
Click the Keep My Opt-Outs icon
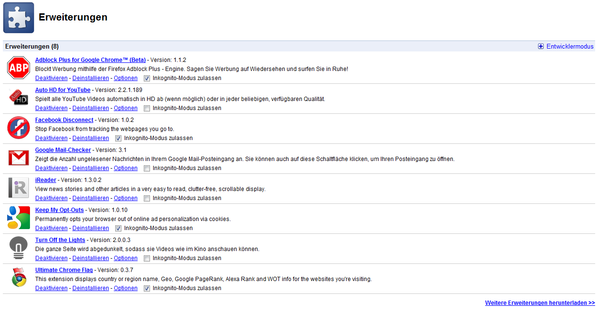tap(19, 218)
